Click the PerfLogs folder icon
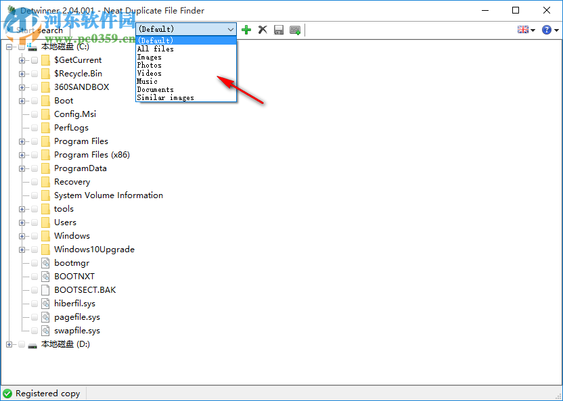This screenshot has height=401, width=563. [x=45, y=128]
